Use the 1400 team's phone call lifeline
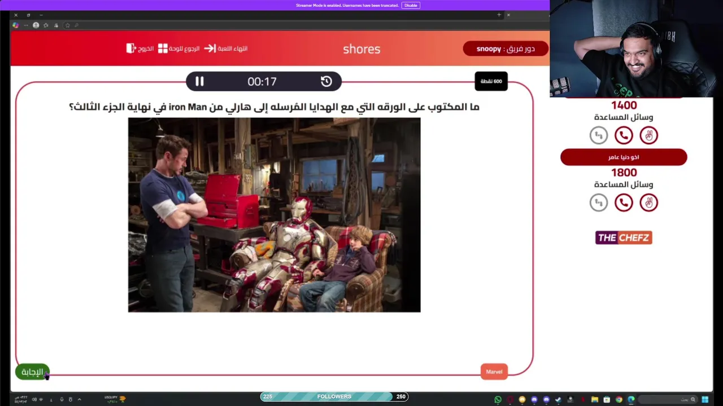 click(624, 135)
